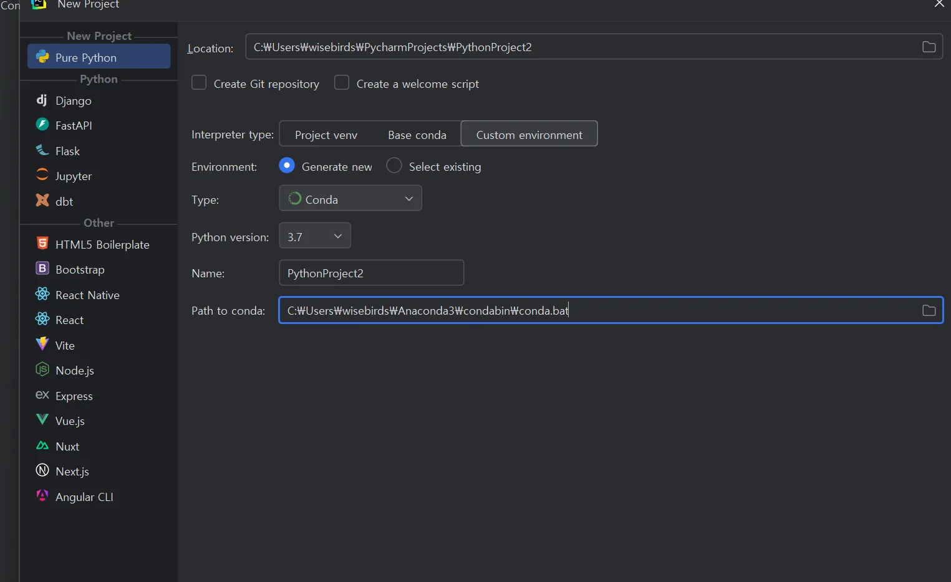Tick Create a welcome script checkbox
Screen dimensions: 951x582
tap(342, 83)
